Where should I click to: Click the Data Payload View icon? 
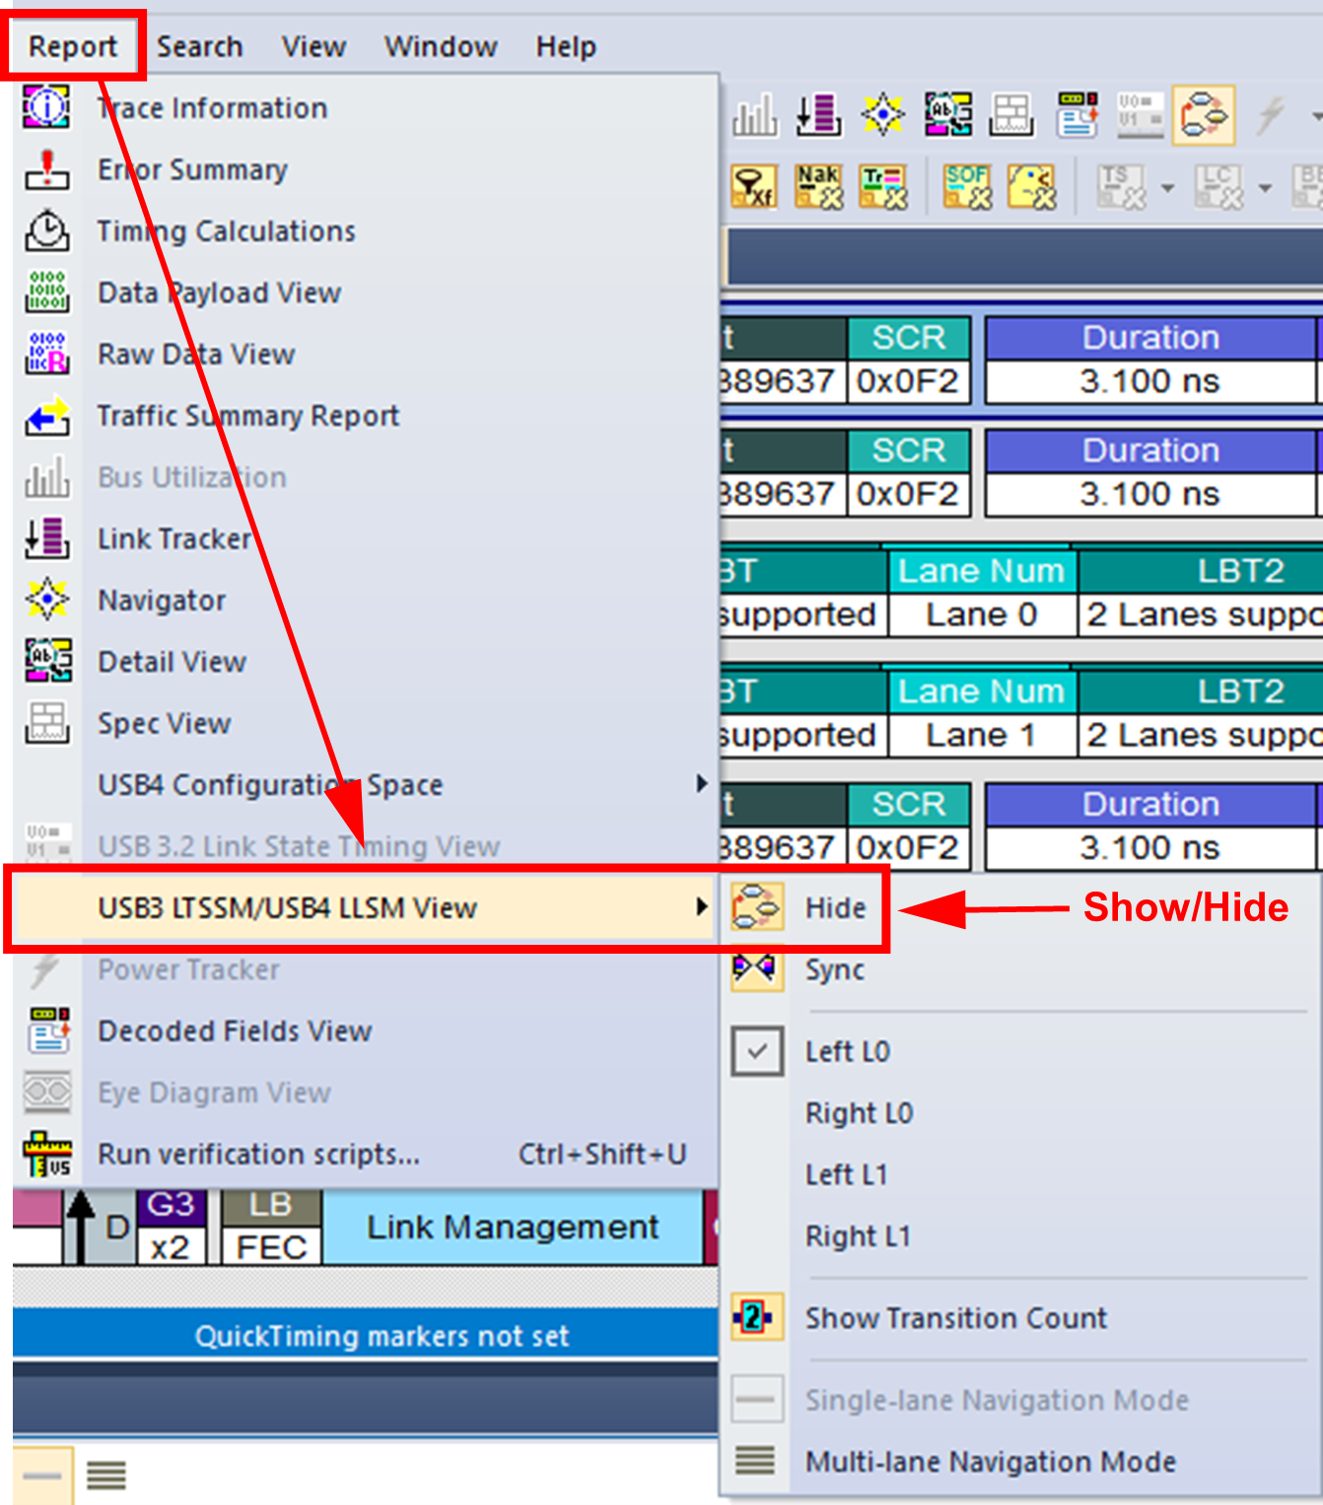click(x=46, y=293)
